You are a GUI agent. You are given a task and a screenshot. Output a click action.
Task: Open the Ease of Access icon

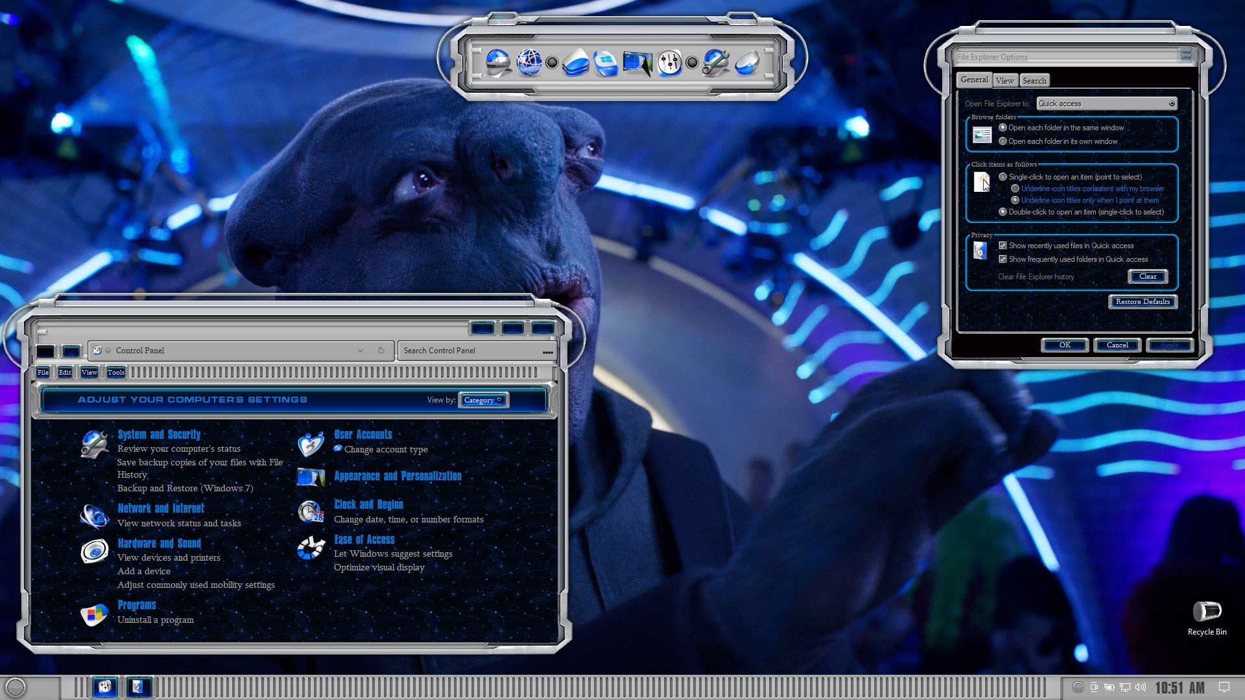(311, 548)
